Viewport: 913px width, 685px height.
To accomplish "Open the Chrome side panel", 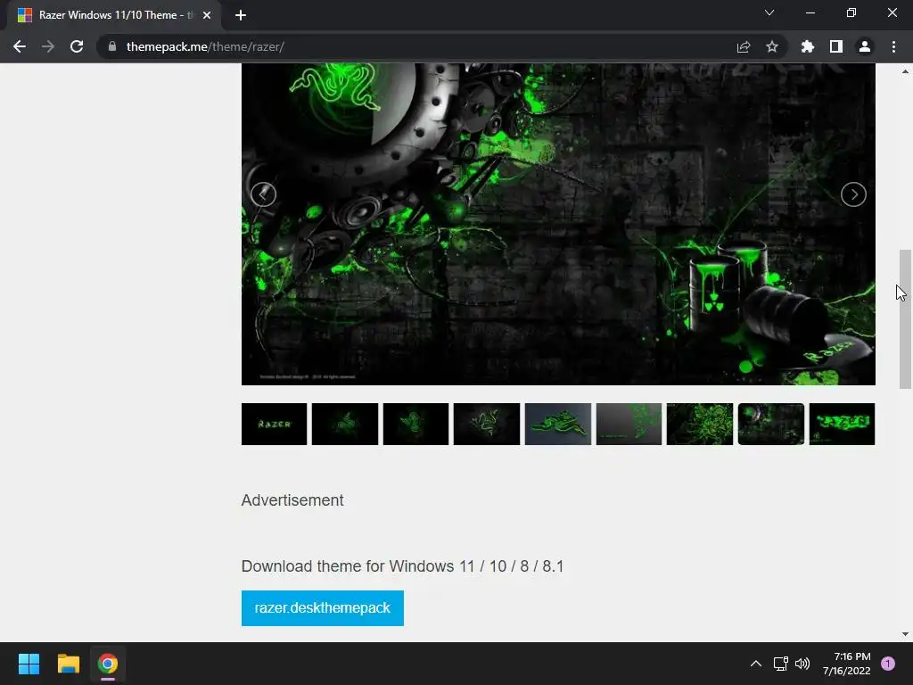I will pos(836,46).
